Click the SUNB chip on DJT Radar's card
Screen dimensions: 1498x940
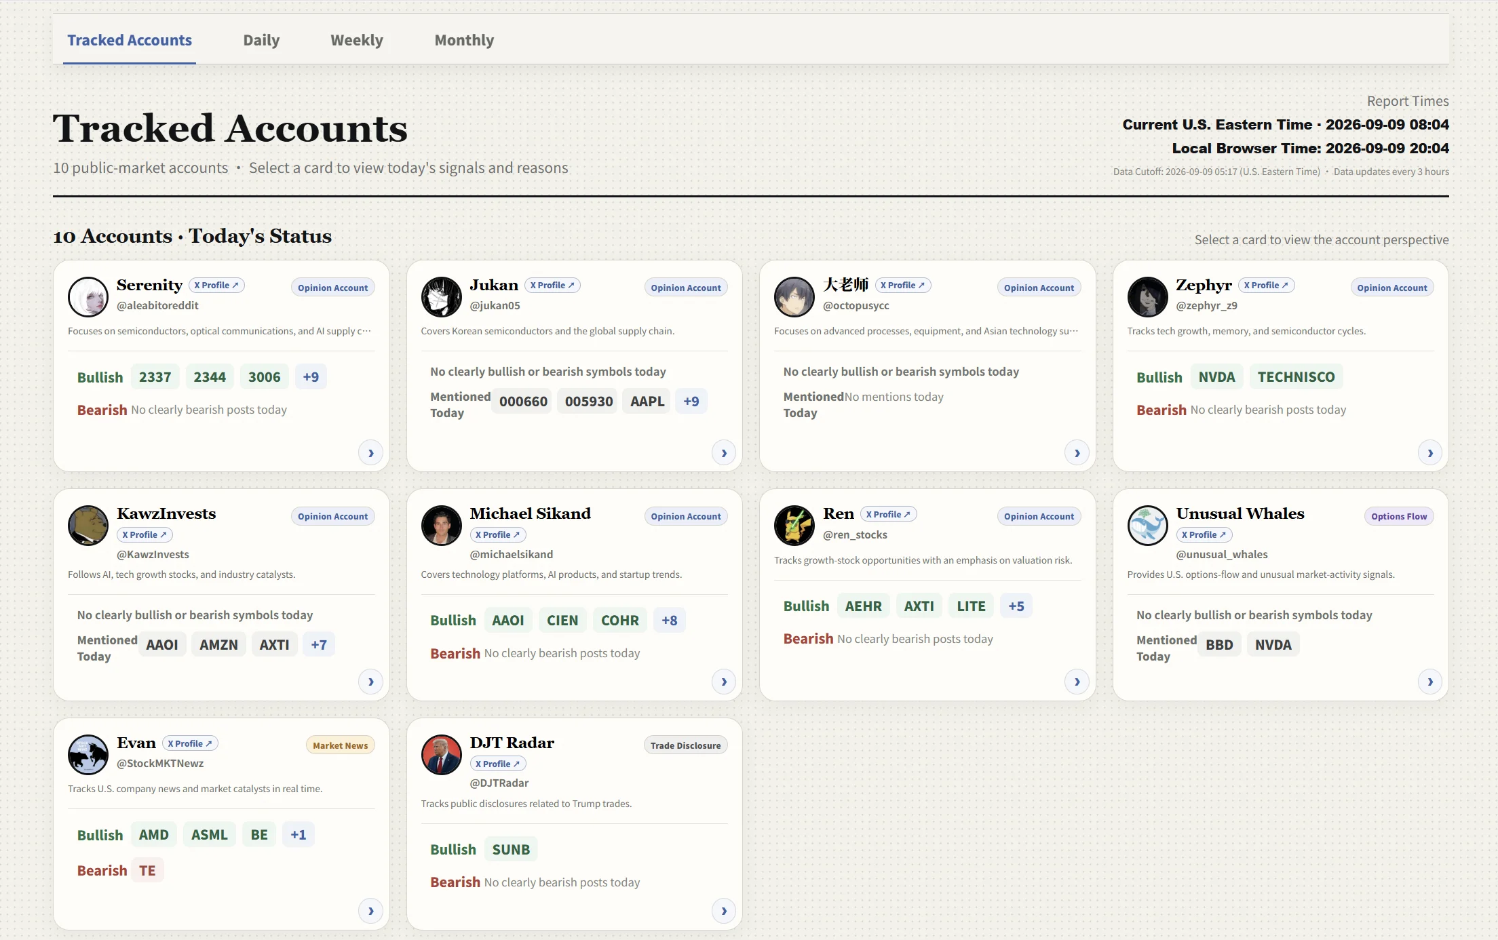(511, 850)
